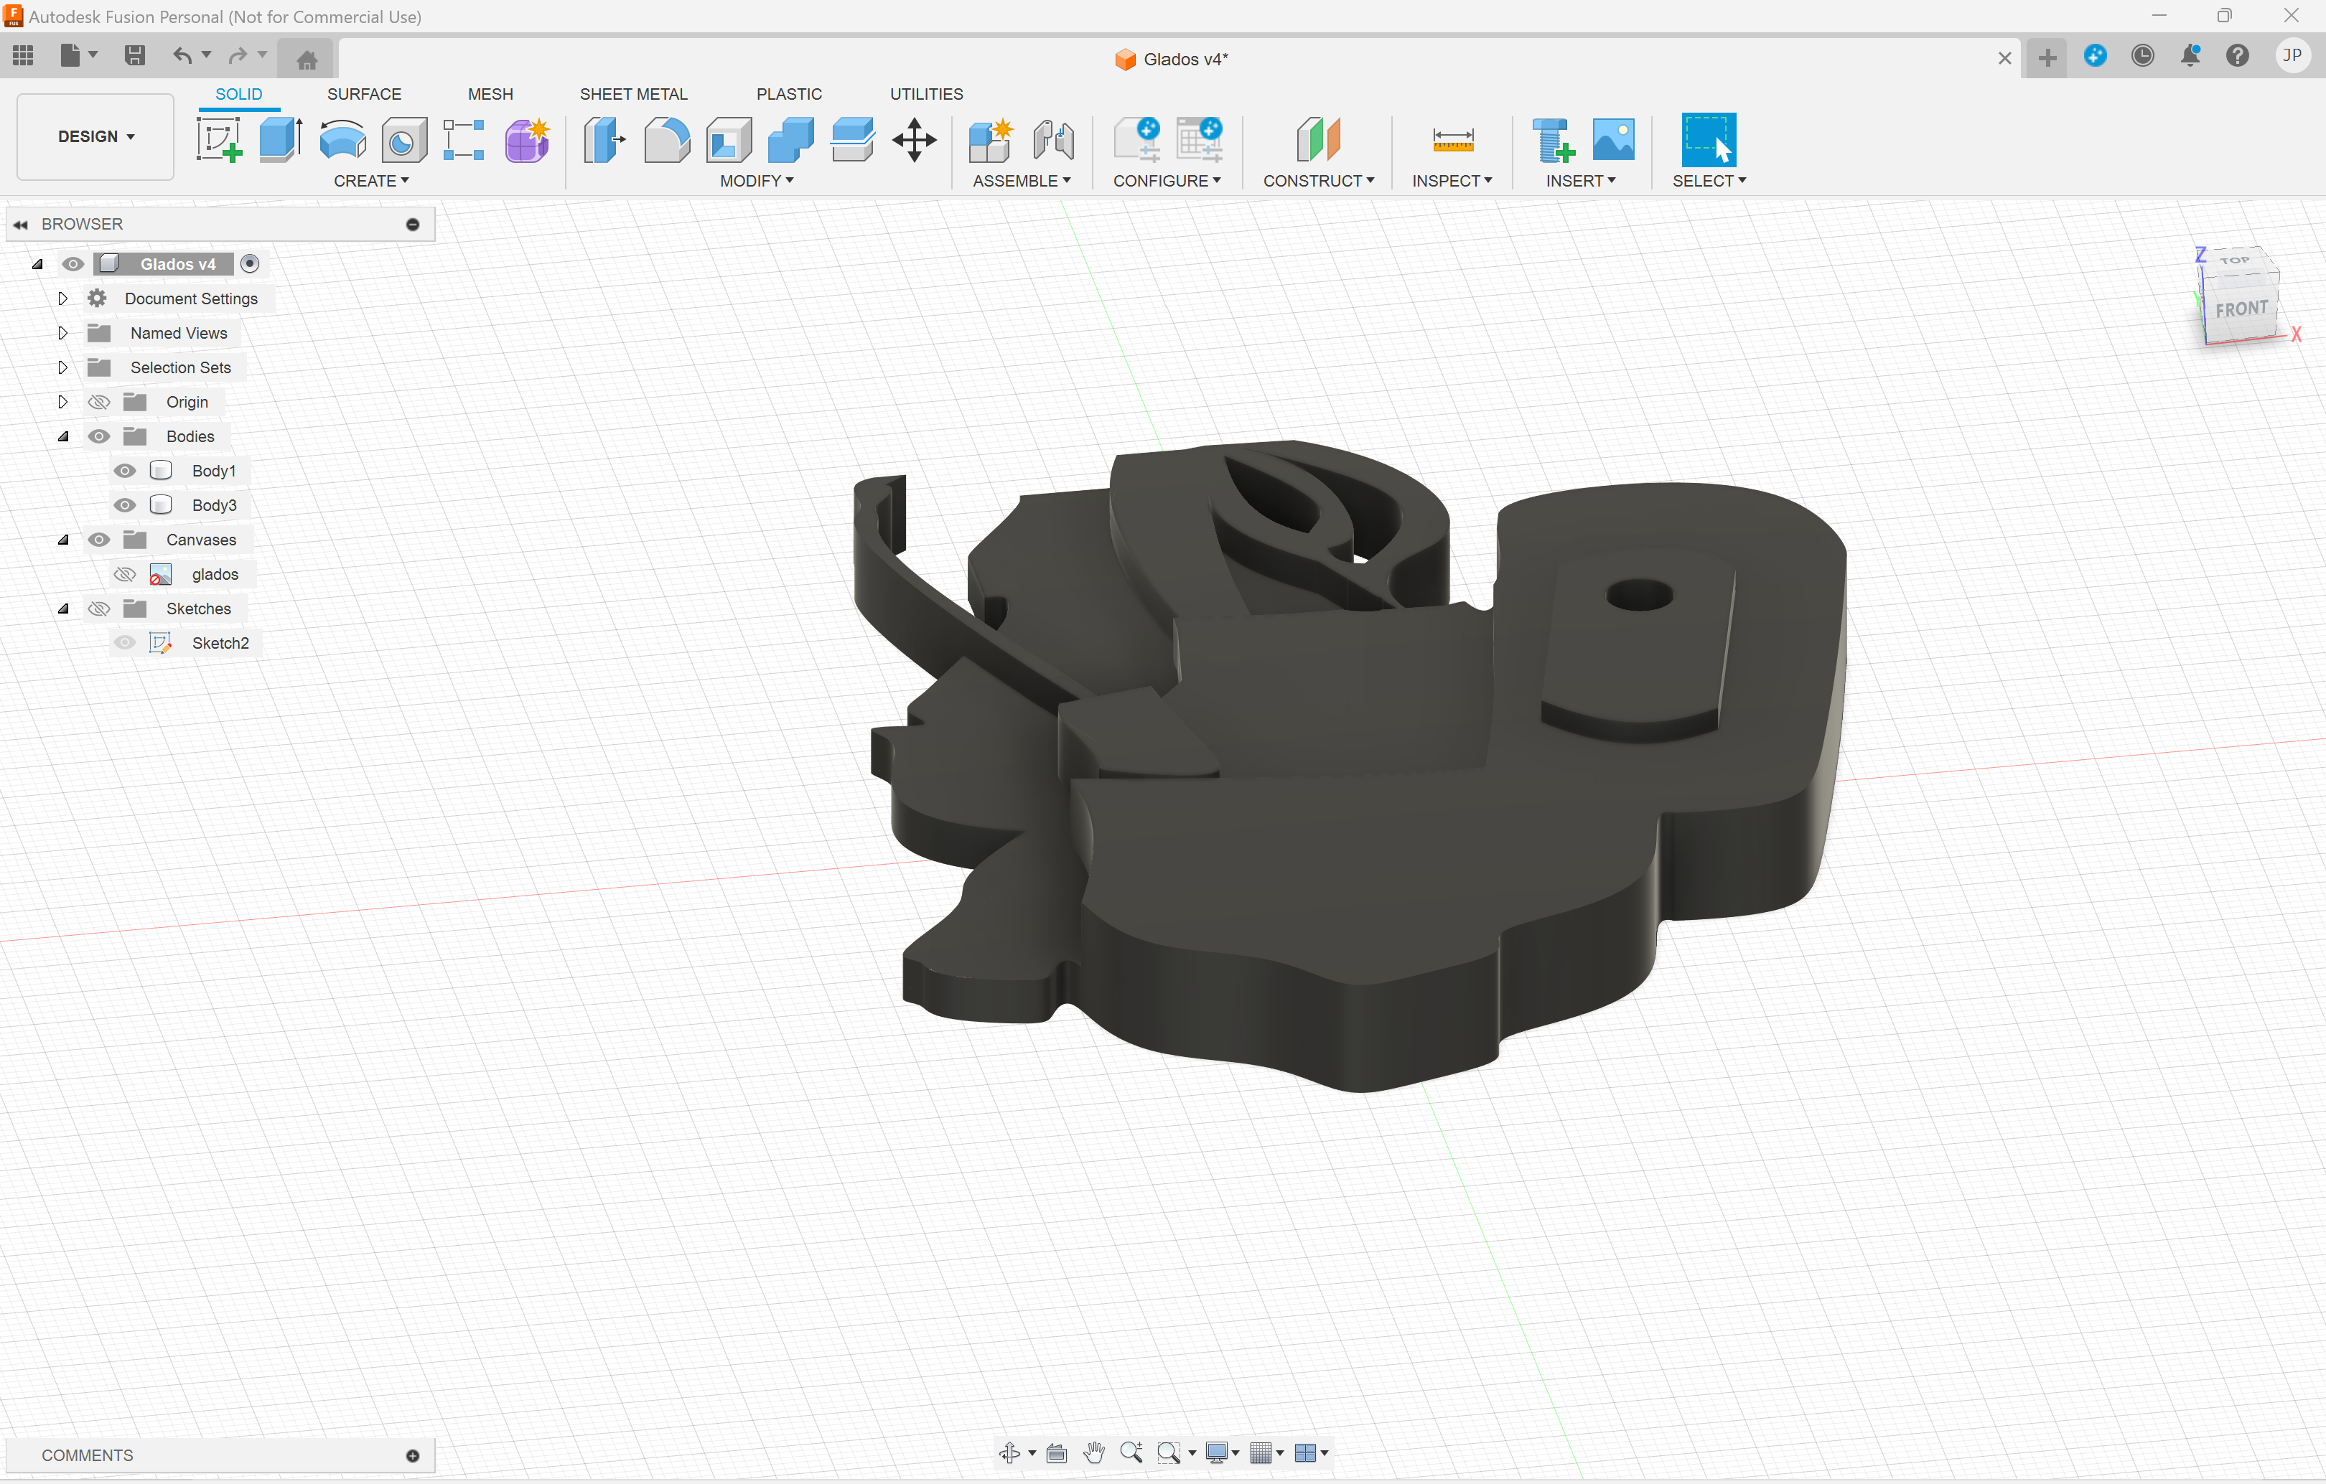Viewport: 2326px width, 1484px height.
Task: Expand Selection Sets node
Action: pyautogui.click(x=62, y=367)
